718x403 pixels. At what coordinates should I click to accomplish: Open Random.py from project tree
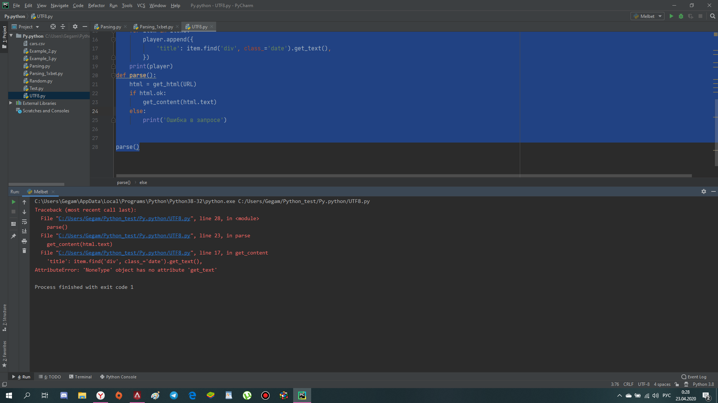tap(41, 81)
